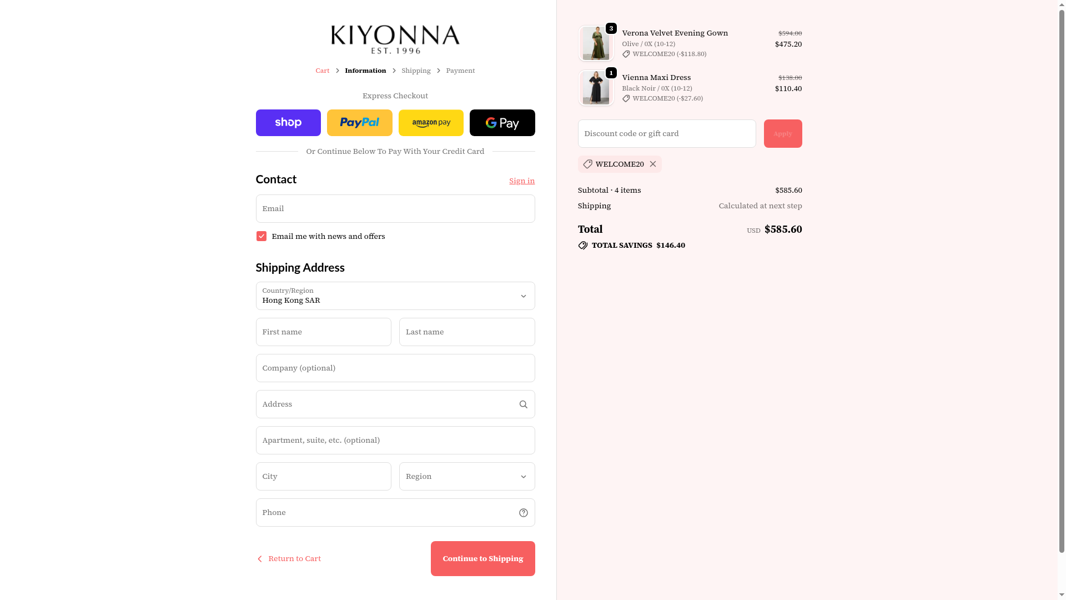Go to Cart breadcrumb step
Viewport: 1066px width, 600px height.
click(322, 71)
